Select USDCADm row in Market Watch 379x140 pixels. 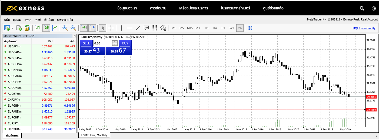tap(39, 52)
